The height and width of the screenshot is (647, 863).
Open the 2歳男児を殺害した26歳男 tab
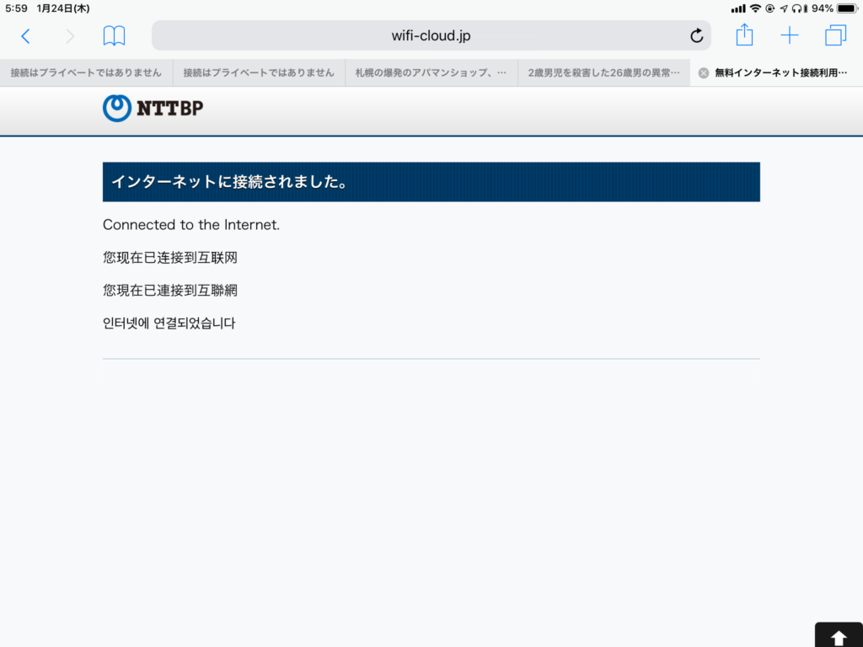coord(603,72)
